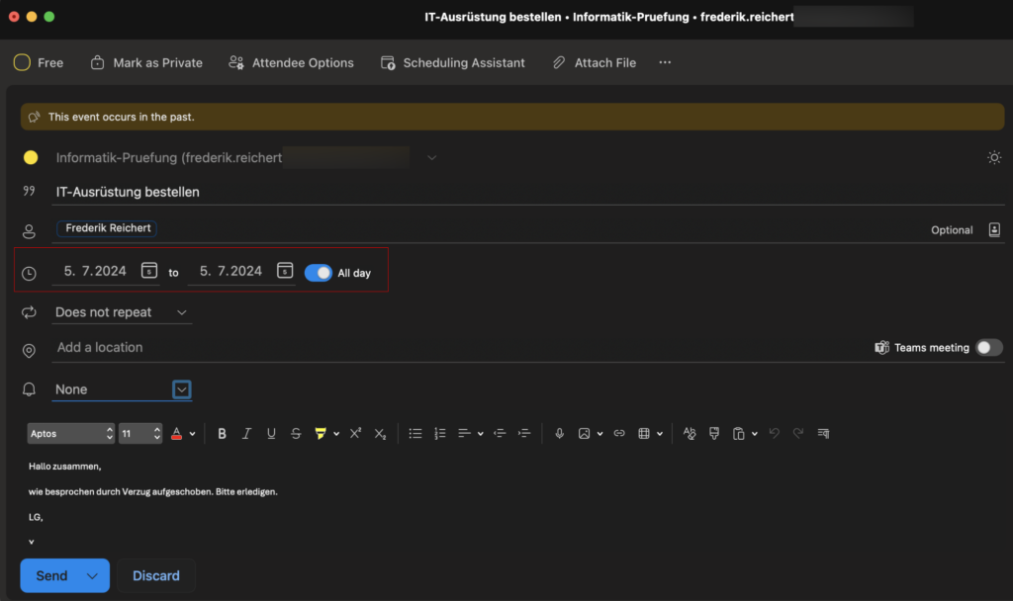Screen dimensions: 1013x601
Task: Click Attach File in toolbar
Action: point(594,62)
